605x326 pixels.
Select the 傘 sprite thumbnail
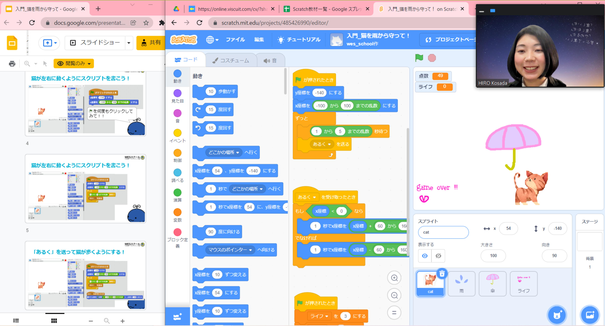point(492,283)
